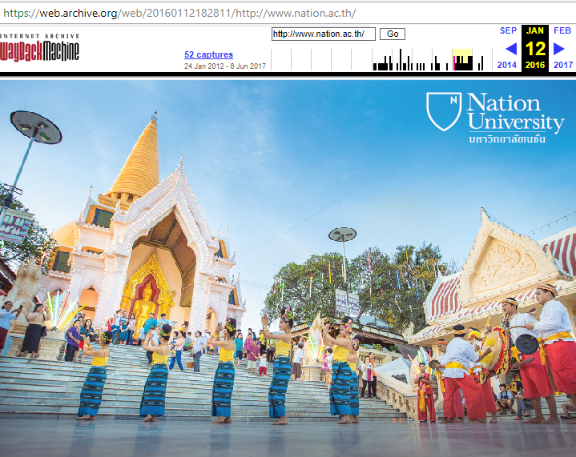The image size is (576, 457).
Task: Open the 52 captures link
Action: (208, 54)
